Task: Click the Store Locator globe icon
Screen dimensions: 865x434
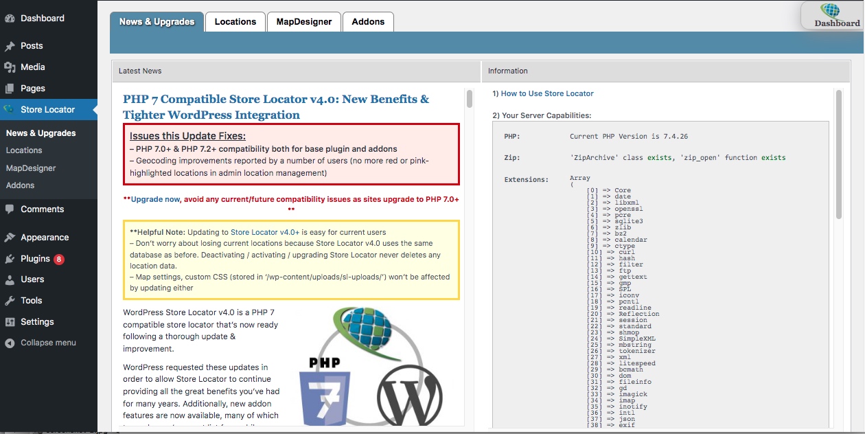Action: pos(9,110)
